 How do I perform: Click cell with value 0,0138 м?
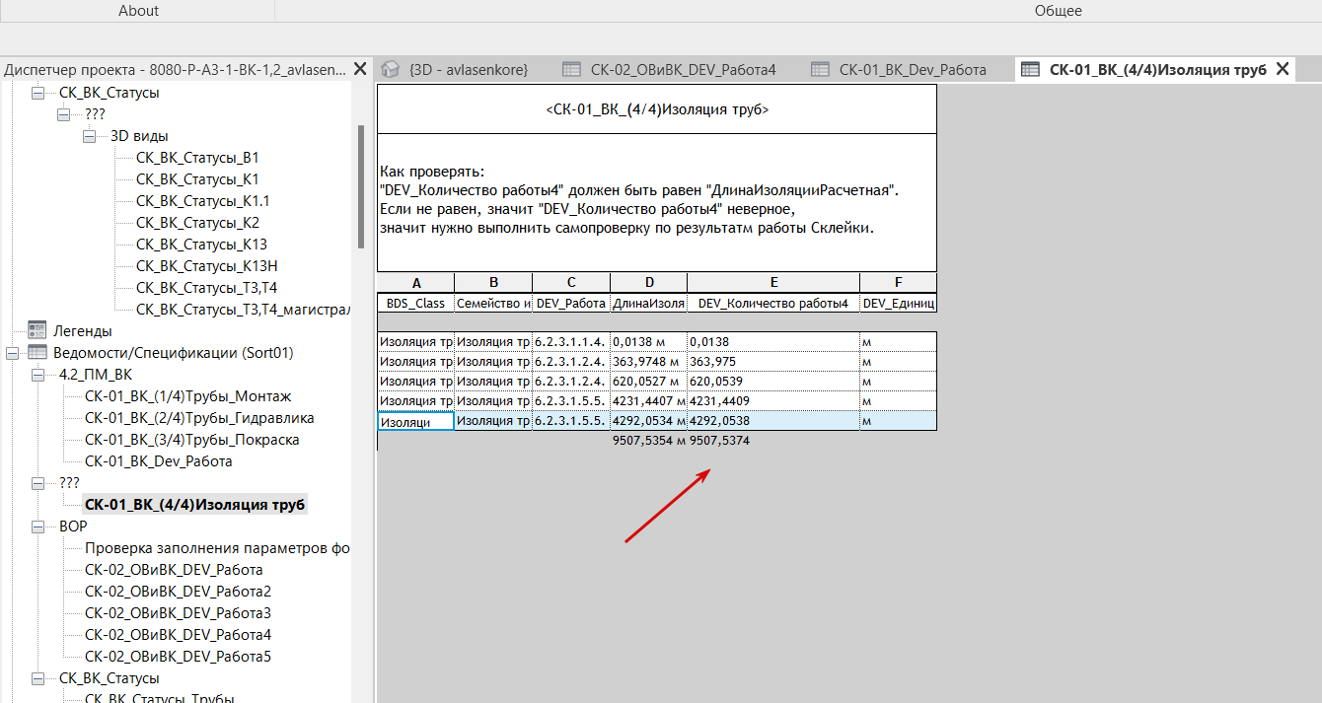point(648,341)
